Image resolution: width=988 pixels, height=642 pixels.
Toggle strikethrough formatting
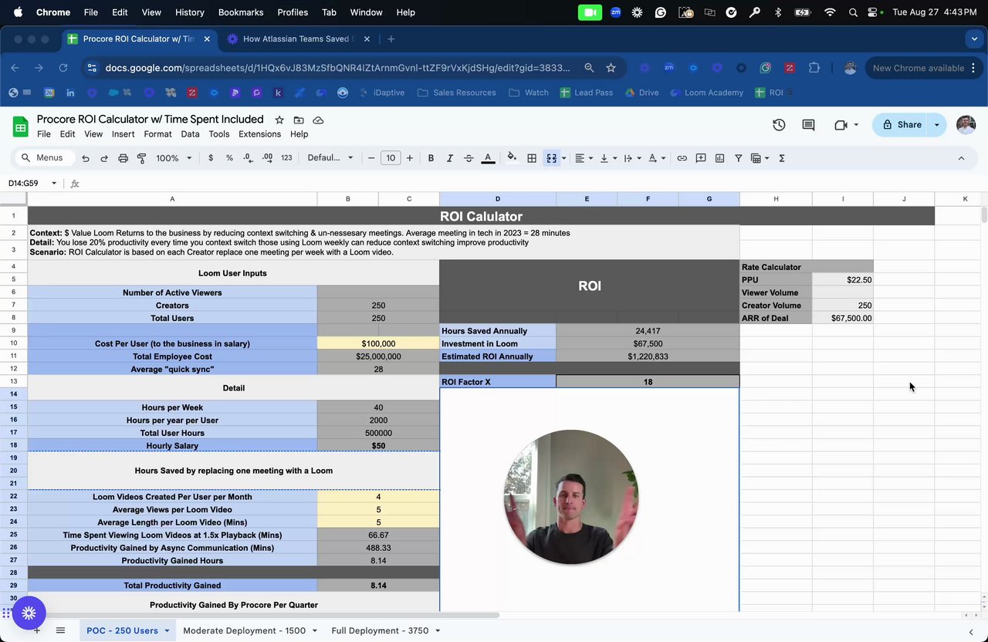469,158
